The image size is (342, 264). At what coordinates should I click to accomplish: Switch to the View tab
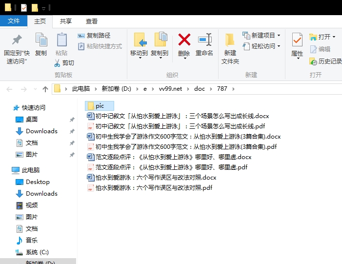91,21
